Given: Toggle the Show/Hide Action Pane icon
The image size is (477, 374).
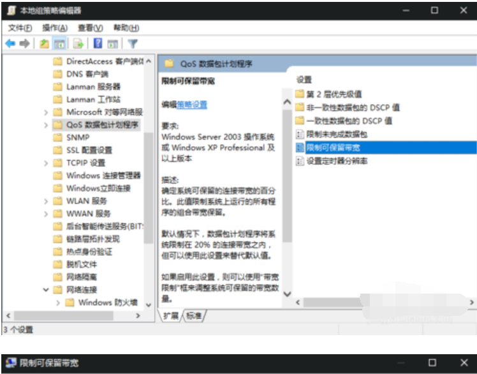Looking at the screenshot, I should pyautogui.click(x=113, y=44).
